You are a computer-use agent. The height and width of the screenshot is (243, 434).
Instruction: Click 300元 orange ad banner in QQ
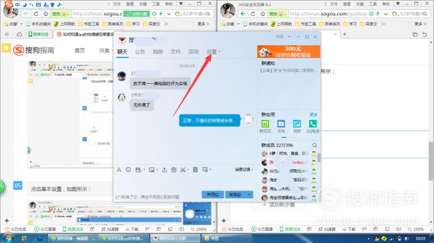pos(288,52)
